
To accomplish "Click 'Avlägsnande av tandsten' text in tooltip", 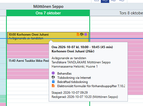I will click(x=69, y=58).
